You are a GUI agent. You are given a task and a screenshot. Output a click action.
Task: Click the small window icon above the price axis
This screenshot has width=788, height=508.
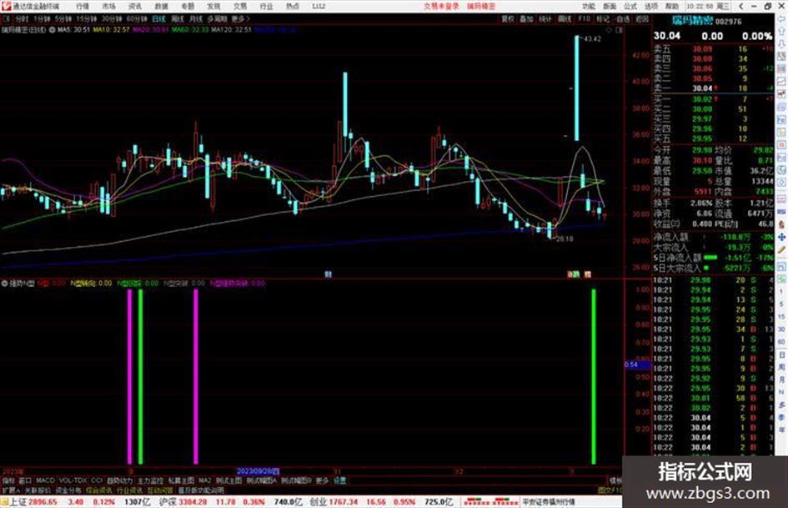pyautogui.click(x=619, y=30)
